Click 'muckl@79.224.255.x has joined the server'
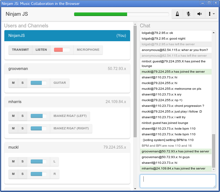This screenshot has height=192, width=220. [176, 72]
